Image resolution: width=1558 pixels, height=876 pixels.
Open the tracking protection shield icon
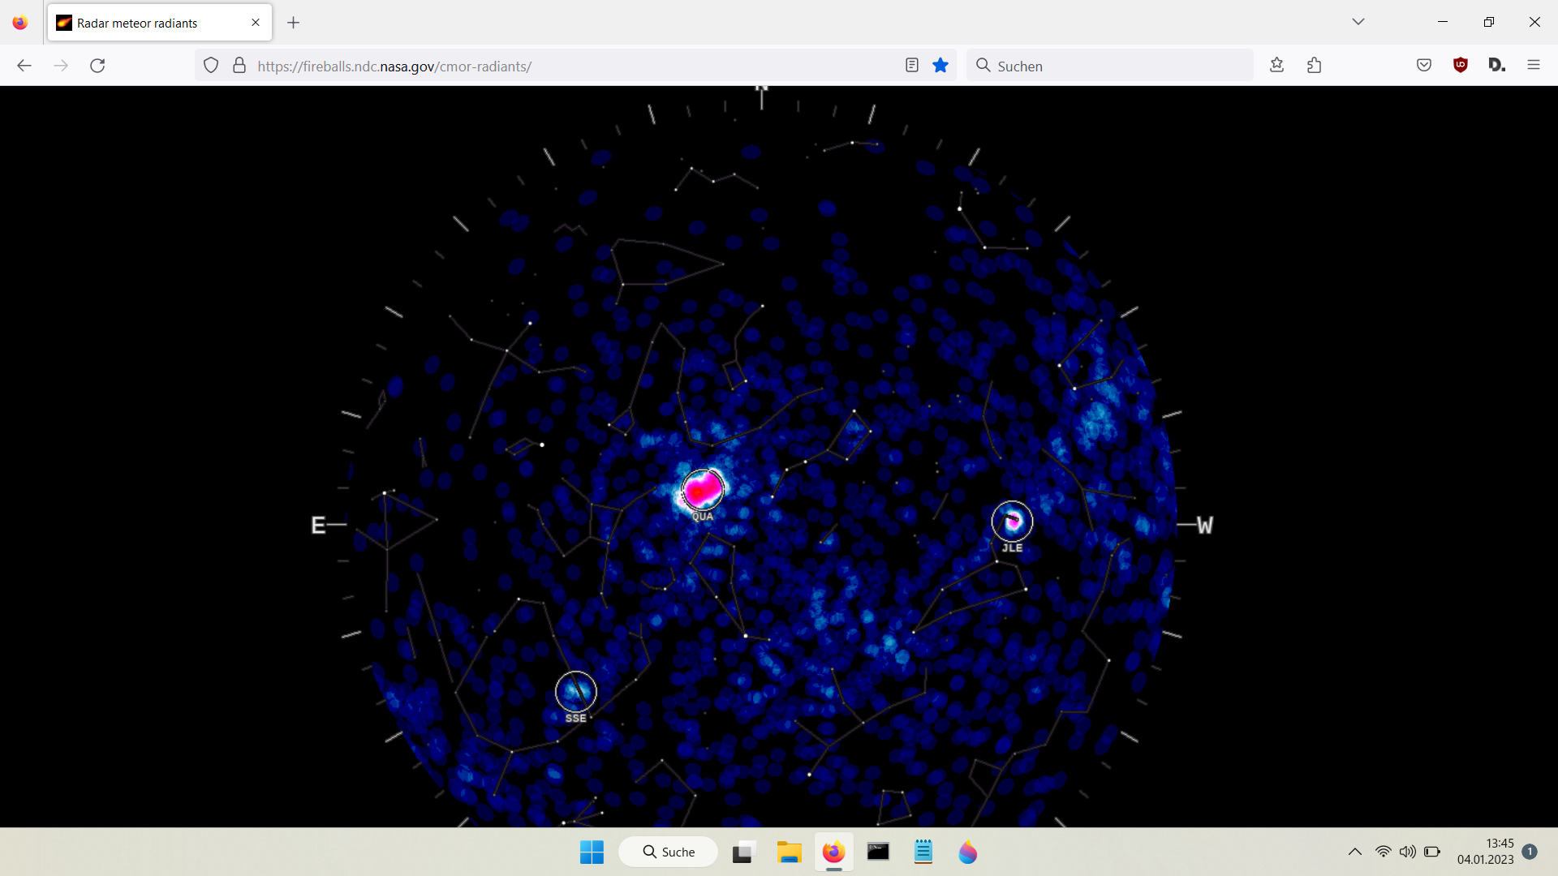(x=211, y=66)
